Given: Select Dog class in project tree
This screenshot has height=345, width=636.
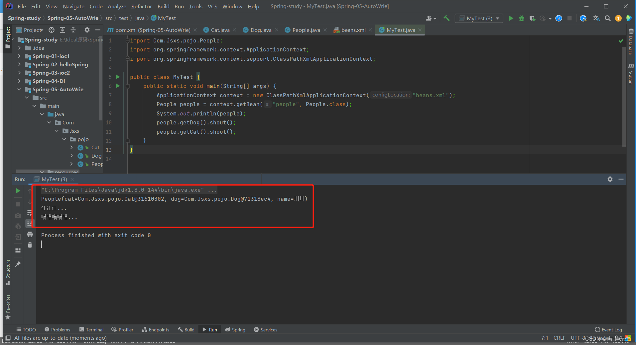Looking at the screenshot, I should (96, 156).
